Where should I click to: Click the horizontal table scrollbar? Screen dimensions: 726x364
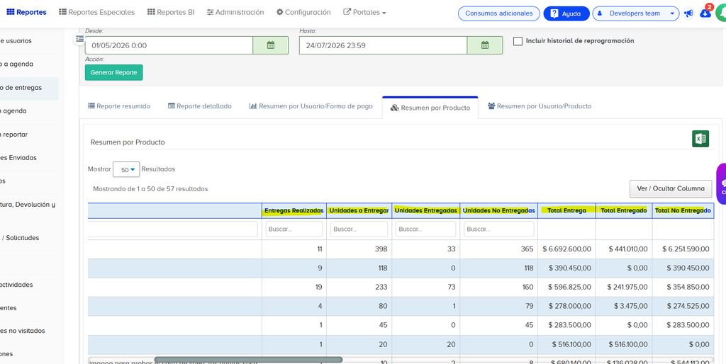tap(248, 359)
